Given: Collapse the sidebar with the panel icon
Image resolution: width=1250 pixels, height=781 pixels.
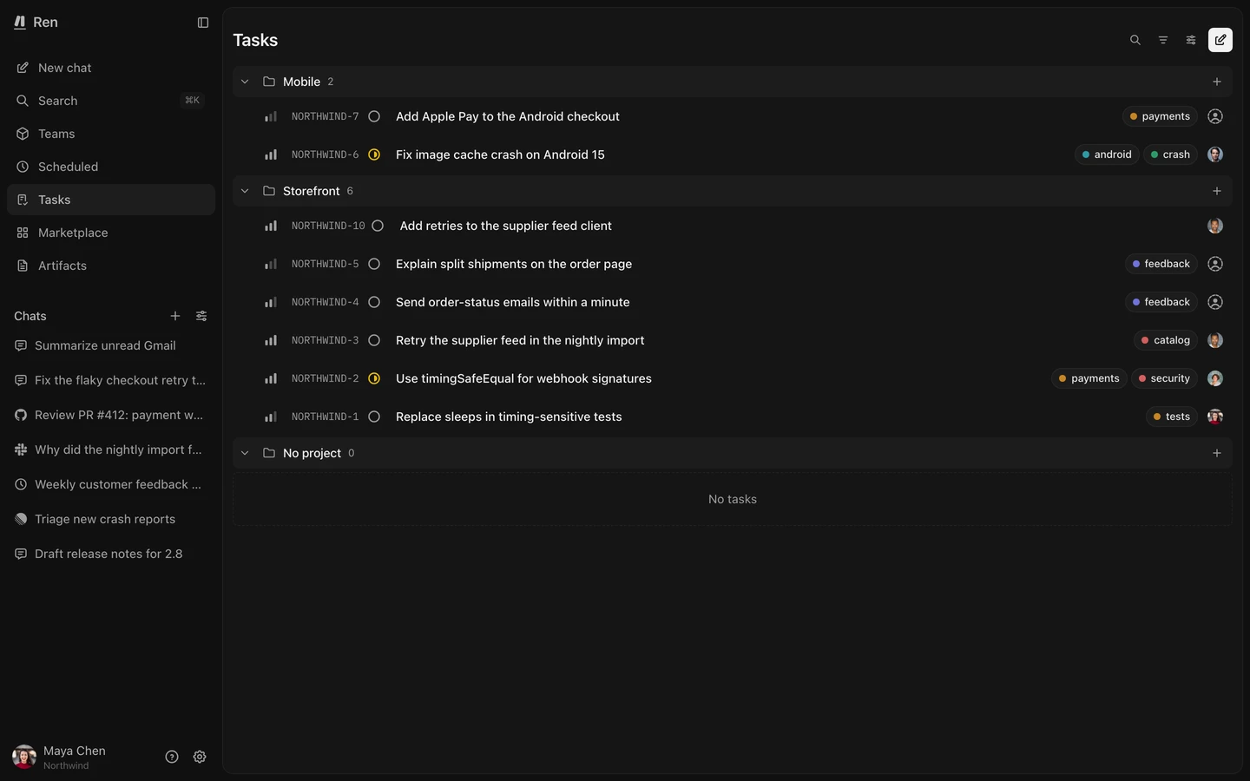Looking at the screenshot, I should pos(203,23).
